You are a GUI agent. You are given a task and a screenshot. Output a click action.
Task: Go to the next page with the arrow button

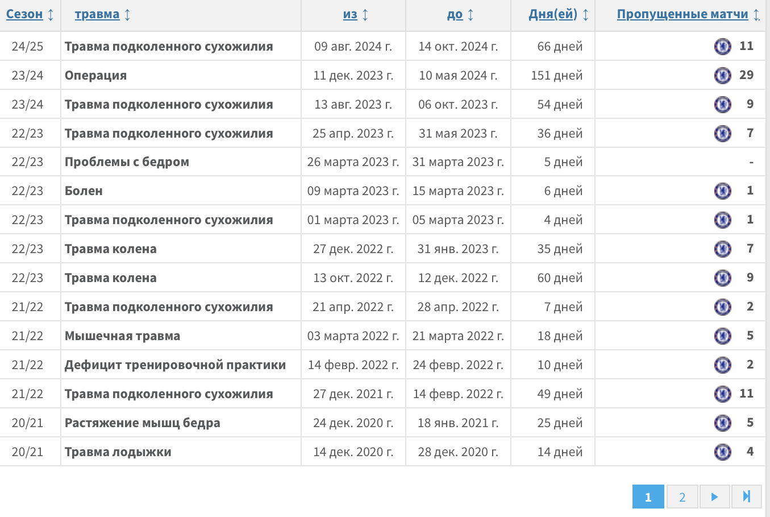click(x=714, y=497)
